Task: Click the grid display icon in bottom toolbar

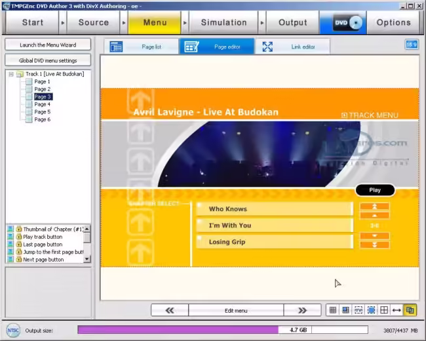Action: coord(333,310)
